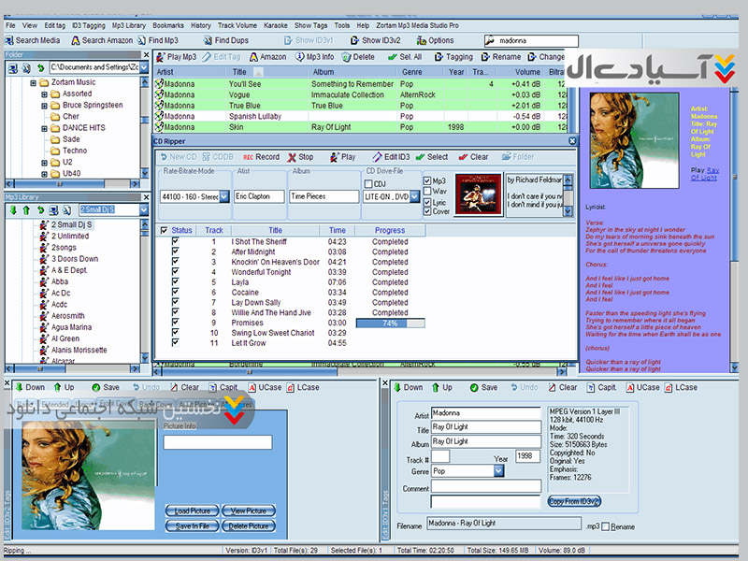Open Mp3 Info from the toolbar
The height and width of the screenshot is (561, 748).
point(313,57)
